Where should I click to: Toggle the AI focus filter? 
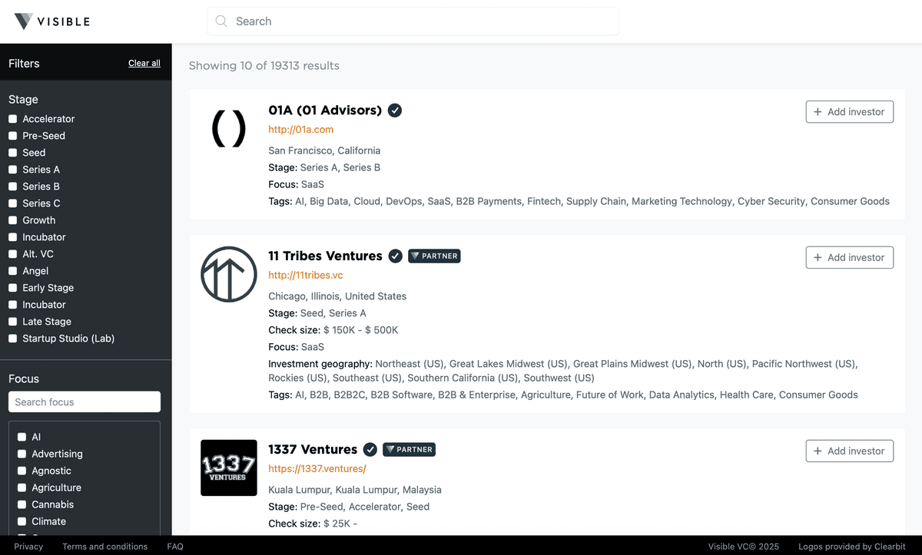click(22, 436)
